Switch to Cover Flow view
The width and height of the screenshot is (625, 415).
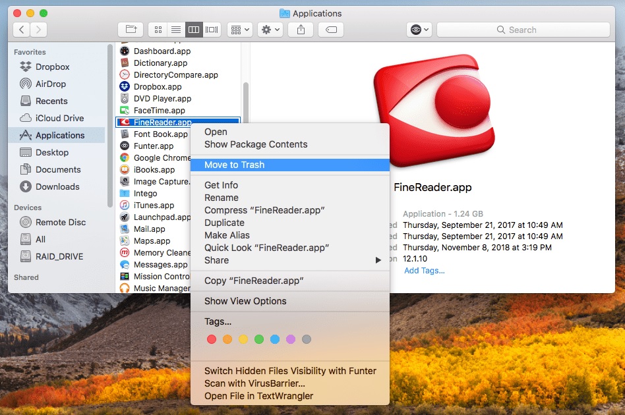(x=212, y=30)
